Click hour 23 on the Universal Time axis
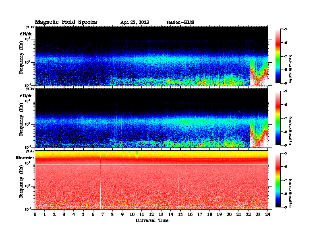 (258, 214)
